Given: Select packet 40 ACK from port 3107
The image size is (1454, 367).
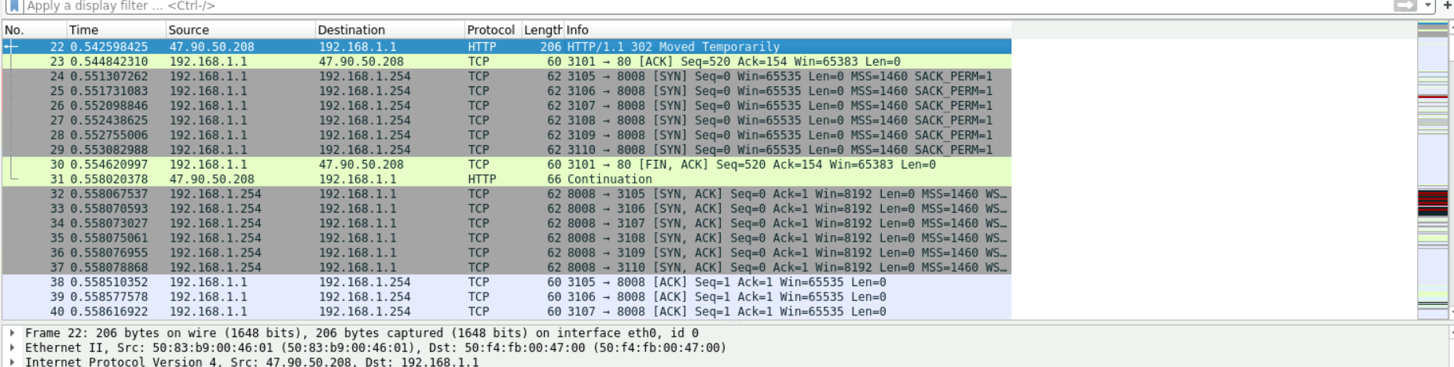Looking at the screenshot, I should (x=507, y=311).
